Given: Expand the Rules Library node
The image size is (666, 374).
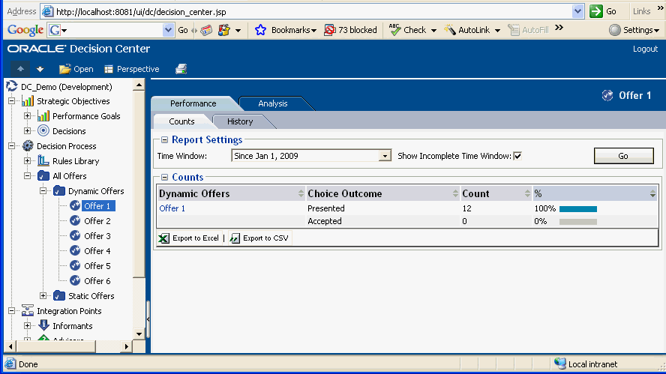Looking at the screenshot, I should click(27, 161).
